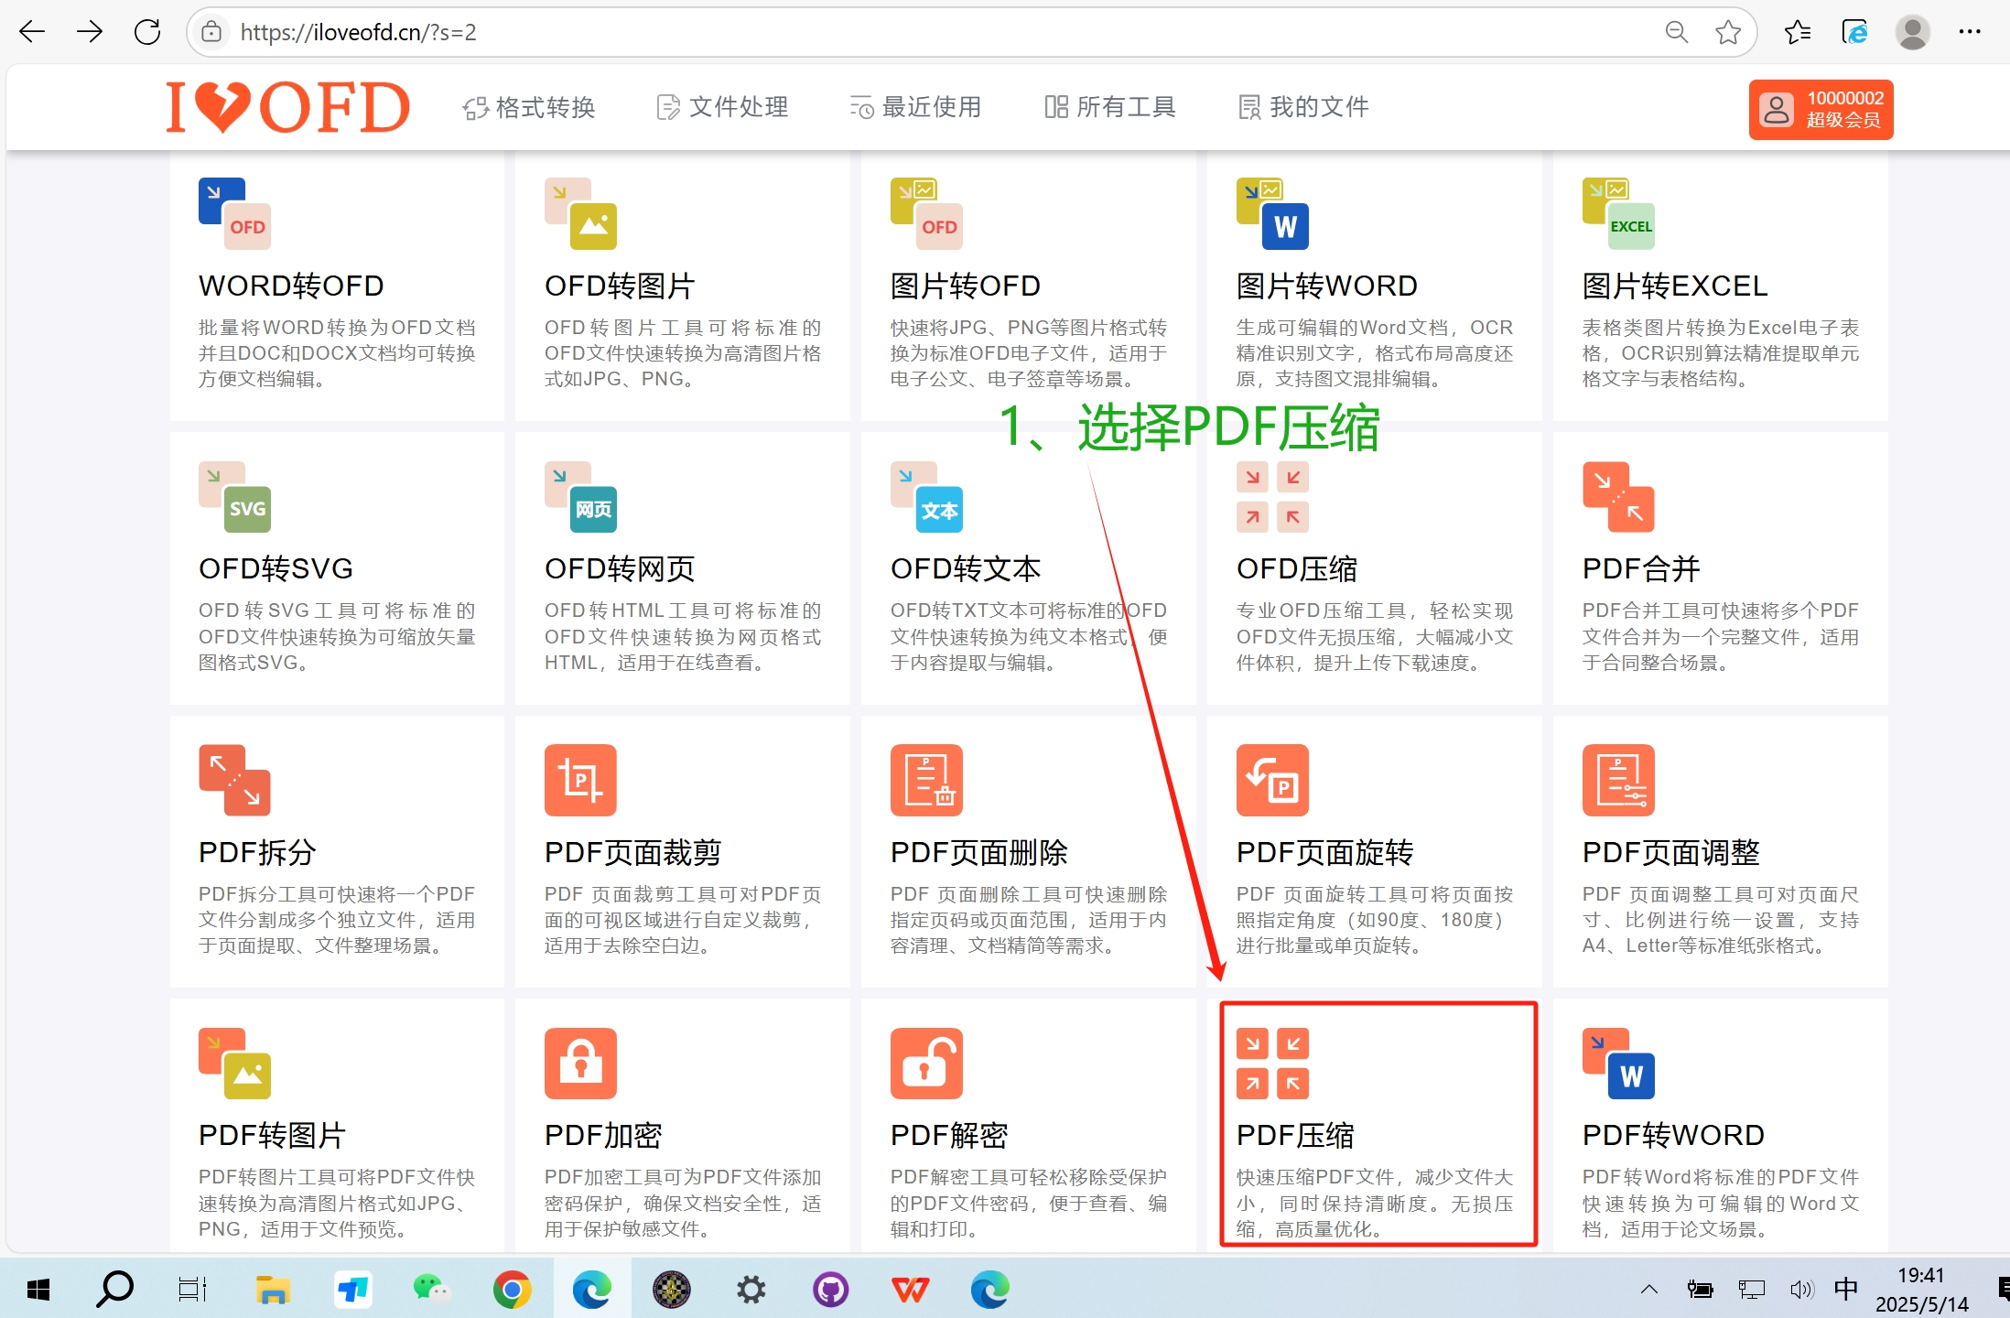Open the PDF加密 lock icon
Viewport: 2010px width, 1318px height.
(x=579, y=1063)
